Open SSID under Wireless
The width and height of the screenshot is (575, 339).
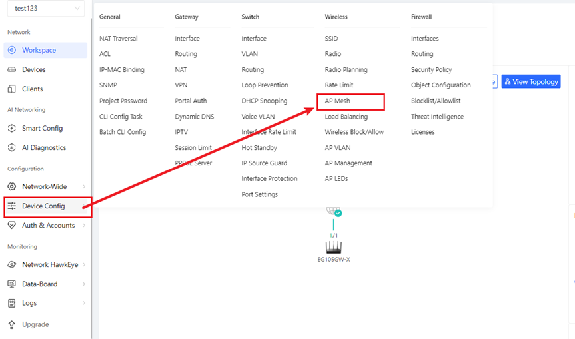(x=332, y=38)
